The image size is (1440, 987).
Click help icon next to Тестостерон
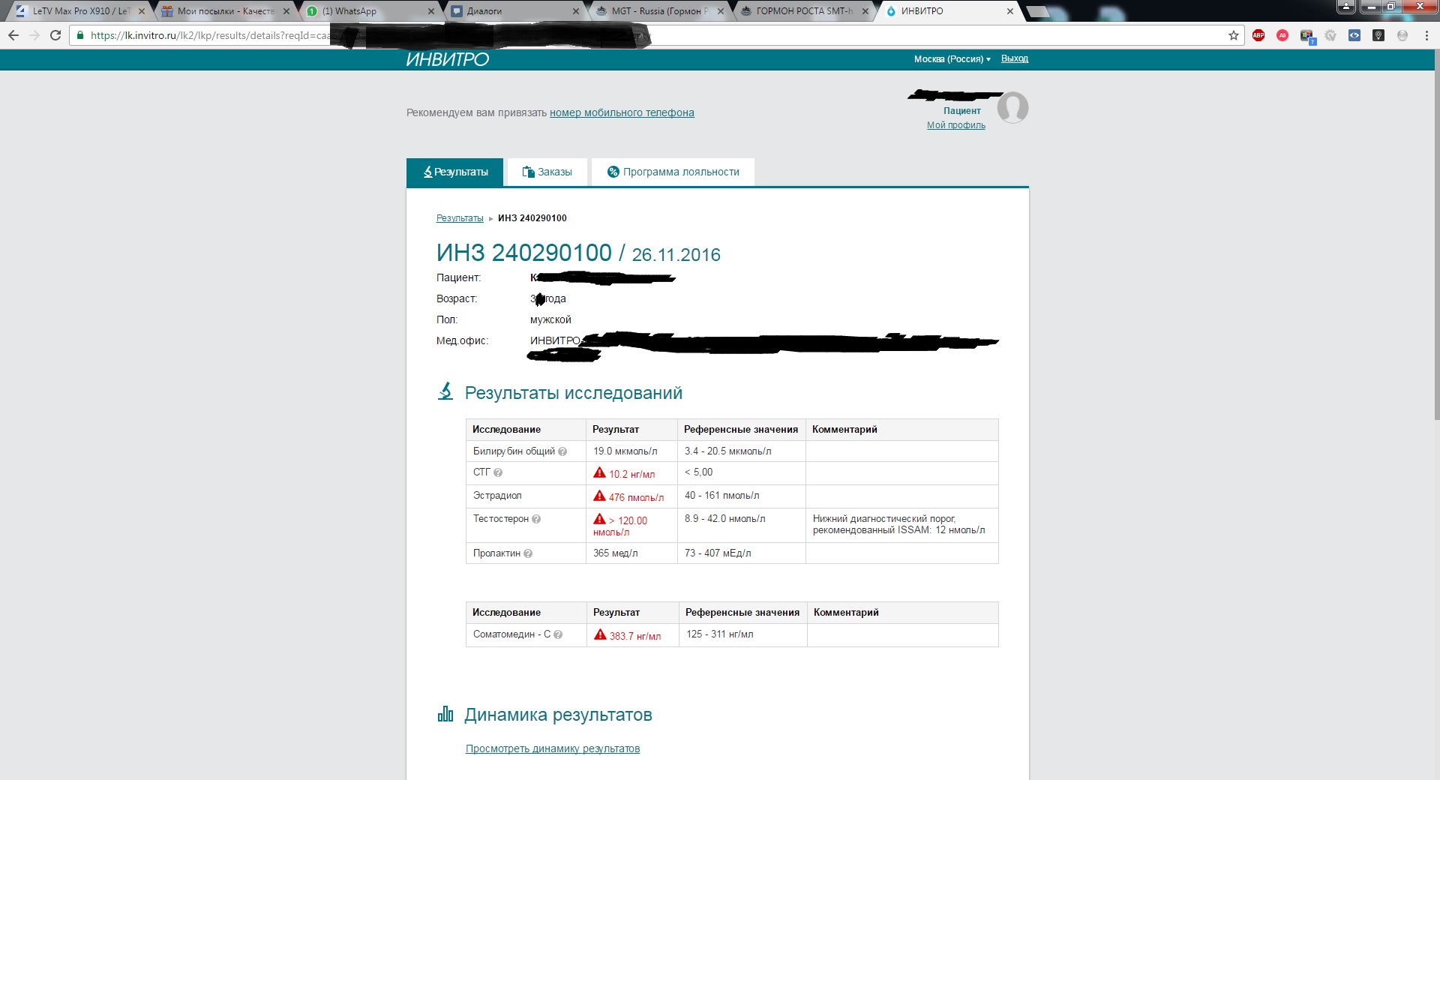(x=536, y=519)
